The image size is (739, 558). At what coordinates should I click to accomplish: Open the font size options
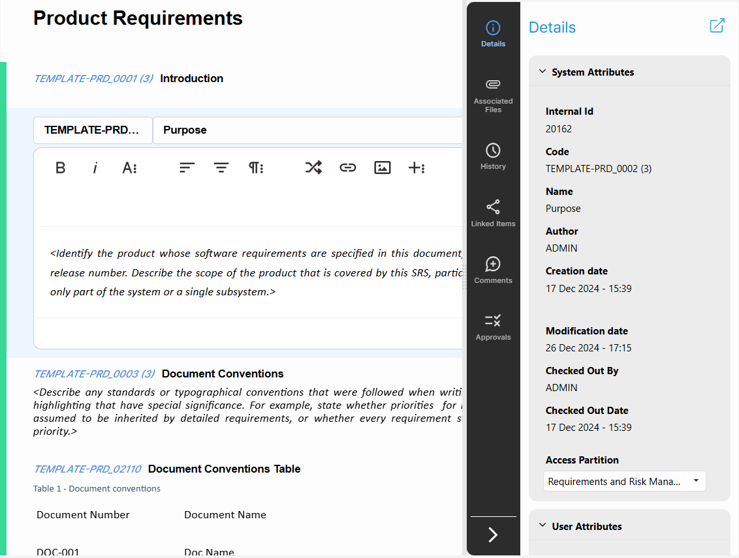pos(129,168)
